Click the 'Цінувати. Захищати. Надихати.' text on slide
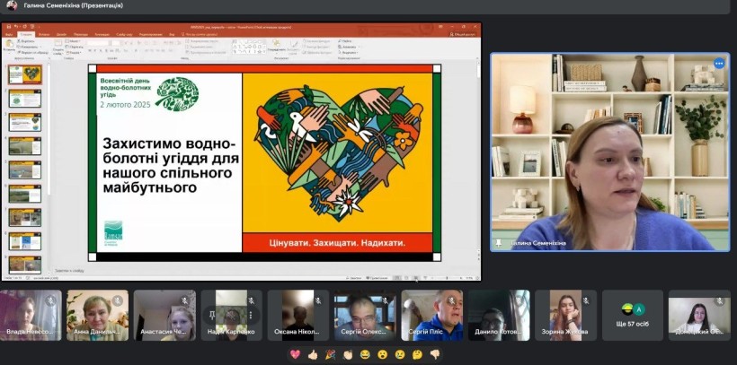737x365 pixels. coord(337,243)
